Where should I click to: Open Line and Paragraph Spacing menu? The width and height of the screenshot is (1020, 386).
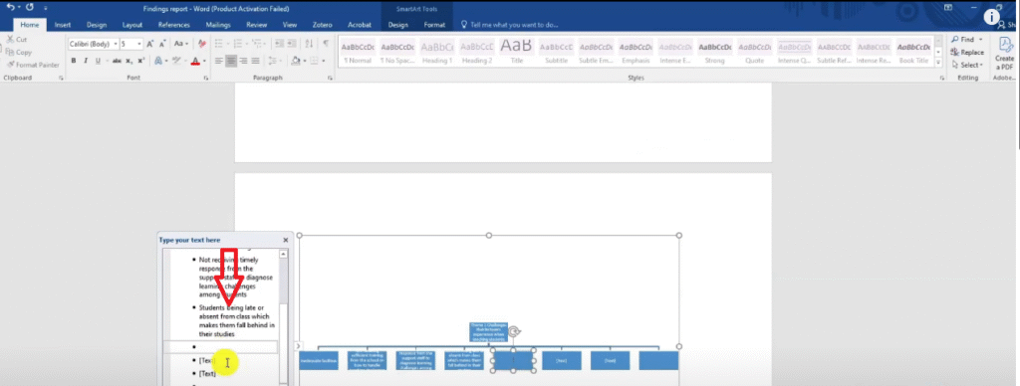coord(275,61)
